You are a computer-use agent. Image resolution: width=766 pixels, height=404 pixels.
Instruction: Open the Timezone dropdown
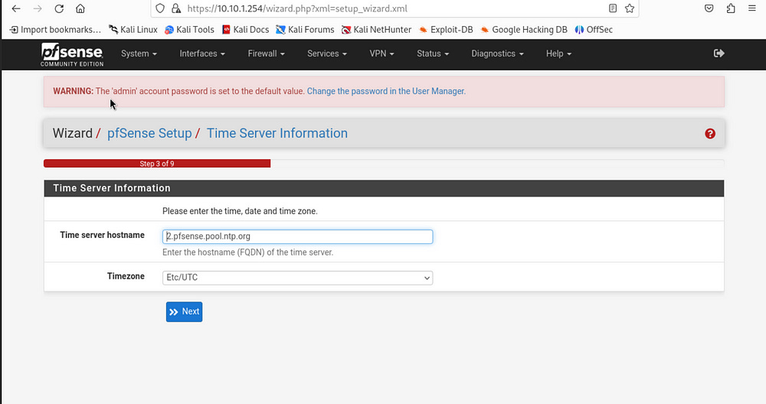point(297,278)
